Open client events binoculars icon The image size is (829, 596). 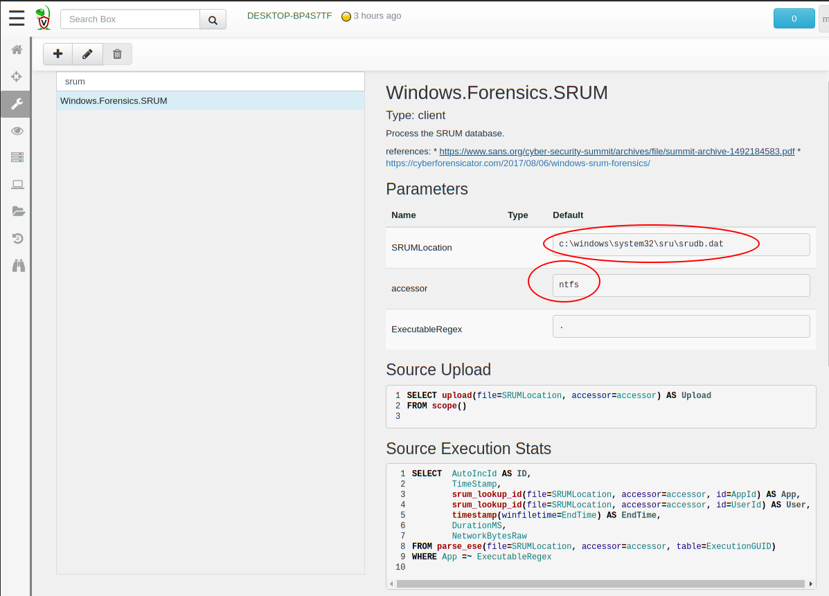[x=17, y=266]
